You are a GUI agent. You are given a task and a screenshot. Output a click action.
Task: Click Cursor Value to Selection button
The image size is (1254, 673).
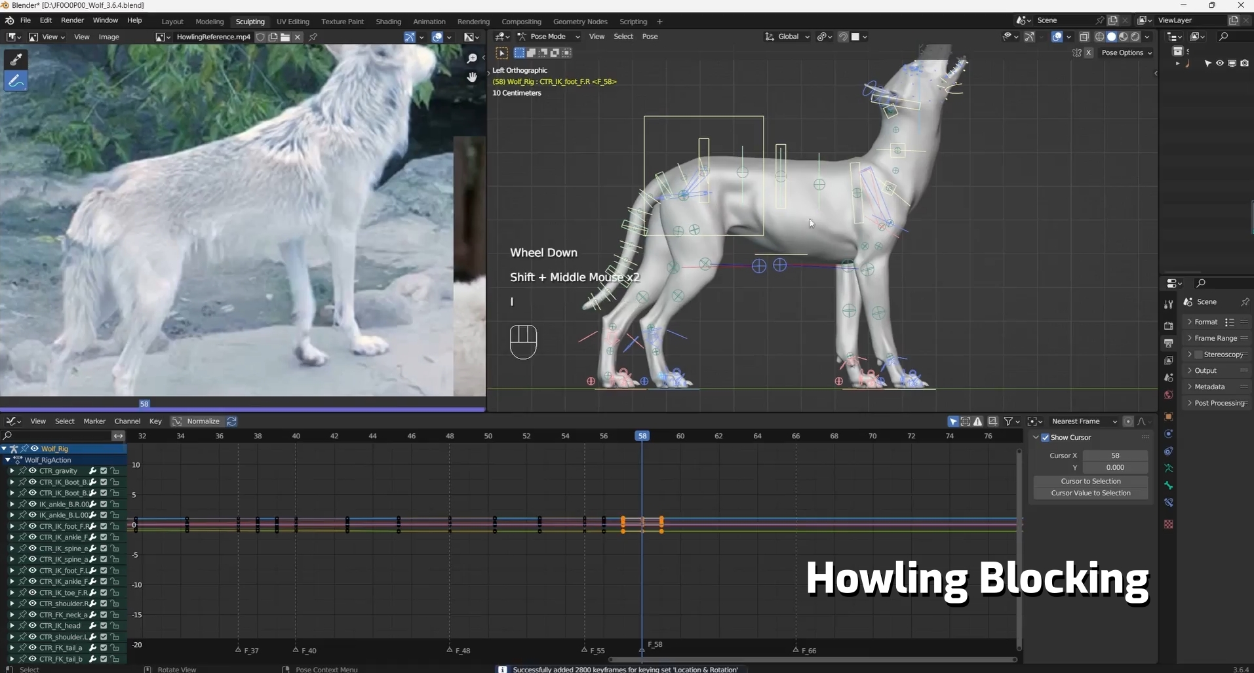[x=1091, y=493]
